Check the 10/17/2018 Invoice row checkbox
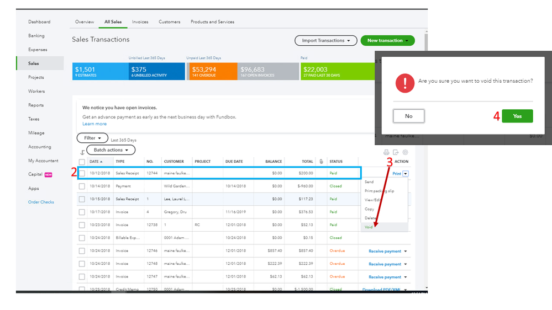552x310 pixels. (x=82, y=212)
